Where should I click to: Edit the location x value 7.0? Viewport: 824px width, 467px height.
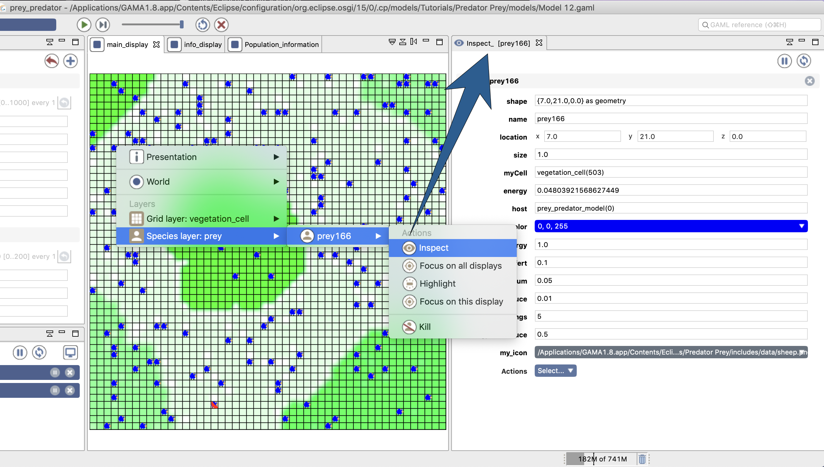click(x=582, y=137)
